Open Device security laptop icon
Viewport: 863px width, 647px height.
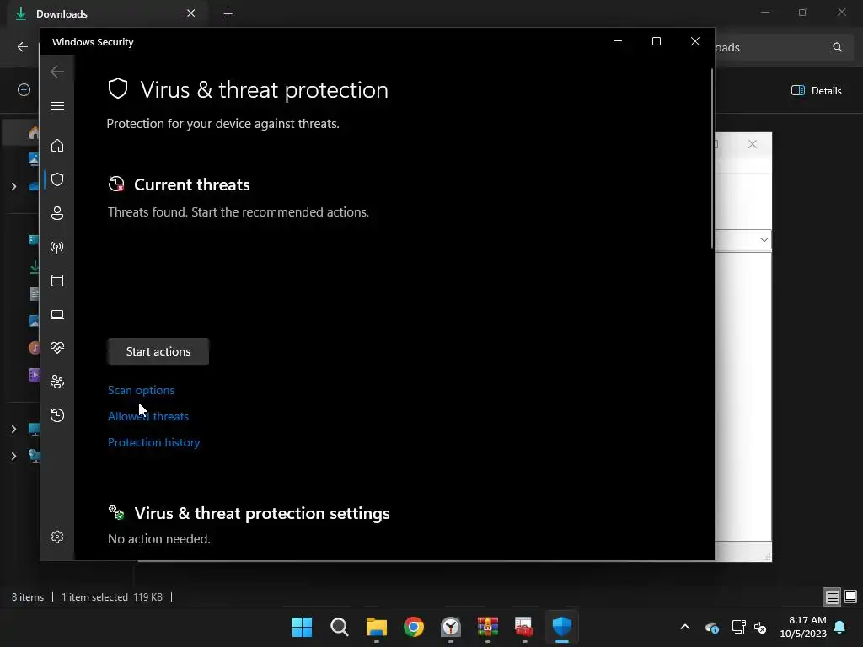57,314
